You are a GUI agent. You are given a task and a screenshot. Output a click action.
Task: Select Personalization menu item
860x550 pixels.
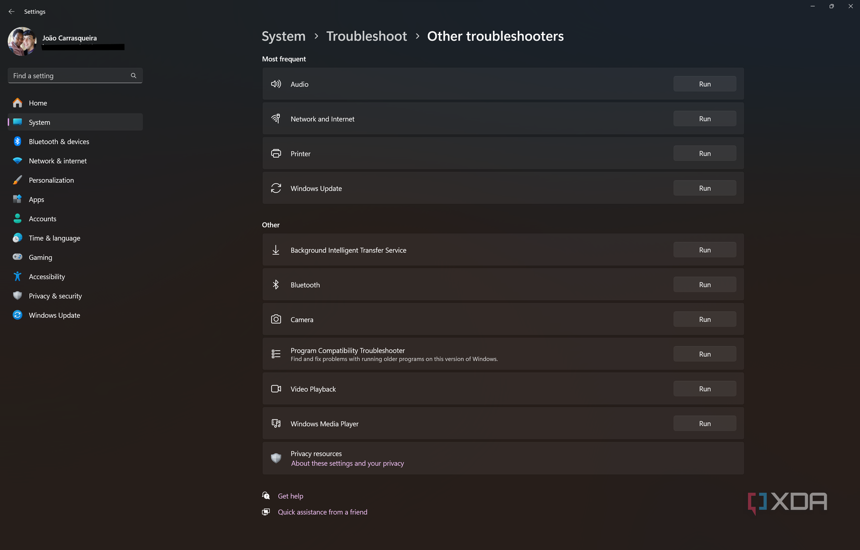75,180
